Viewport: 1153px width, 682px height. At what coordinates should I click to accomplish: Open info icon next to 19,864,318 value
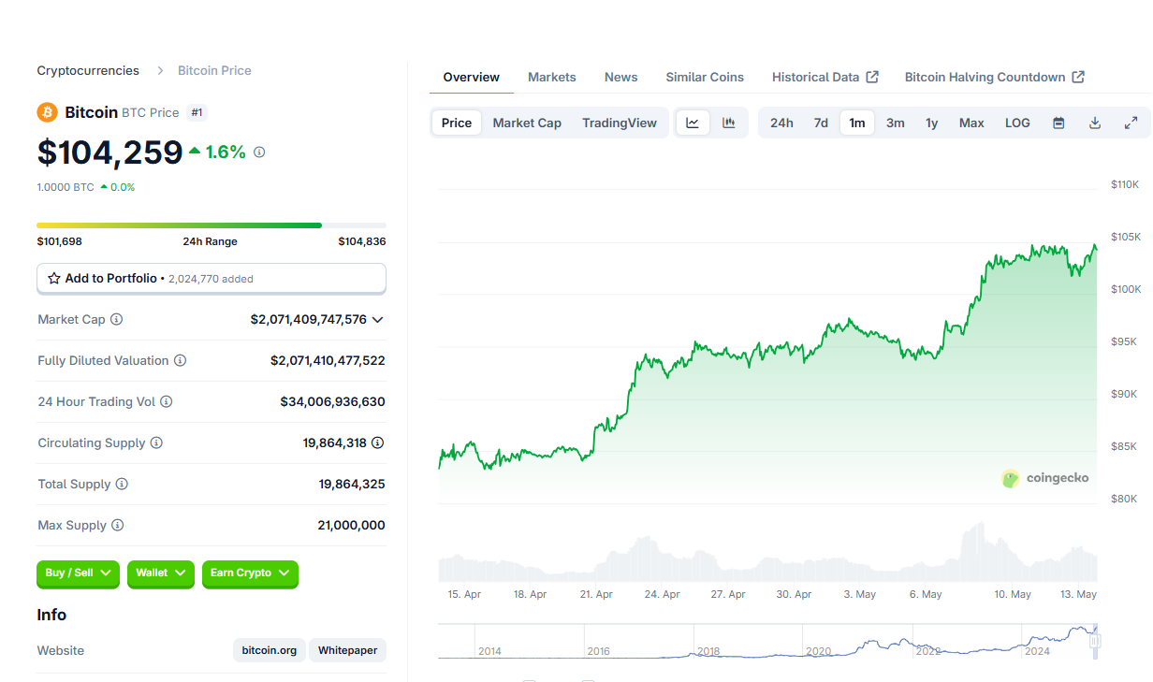tap(377, 443)
